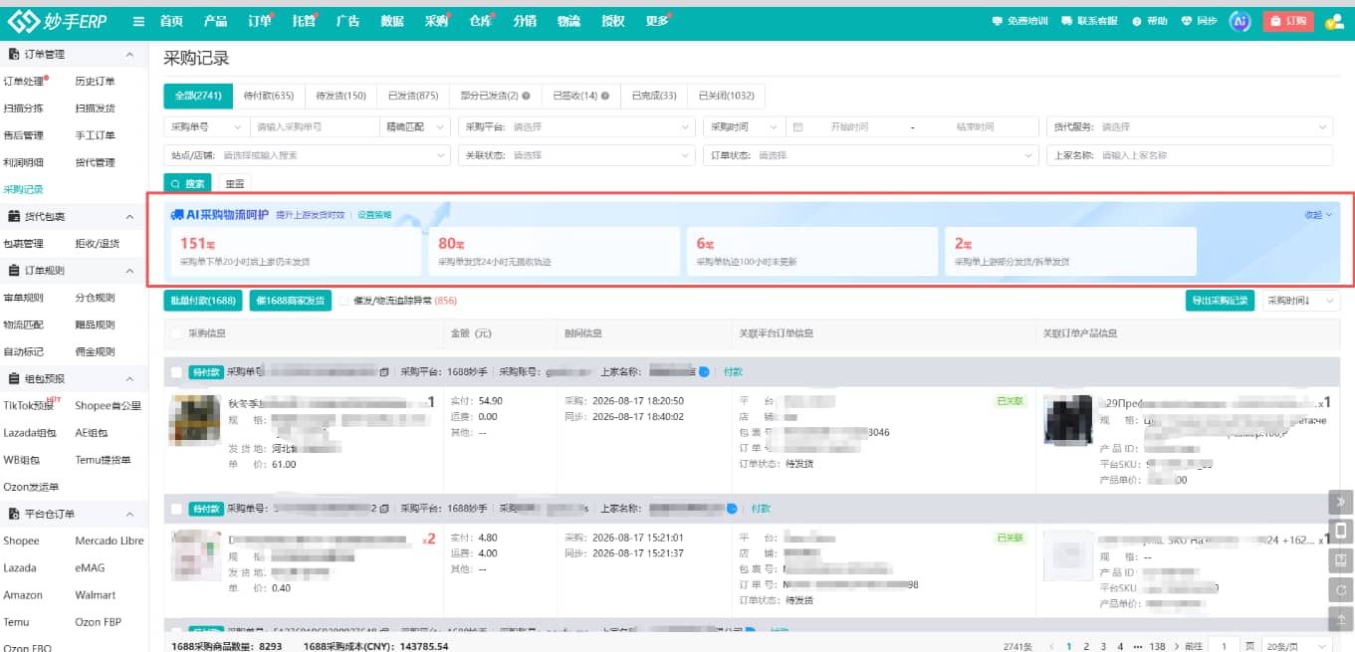The image size is (1355, 652).
Task: Click the 联系客服 chat icon
Action: coord(1067,21)
